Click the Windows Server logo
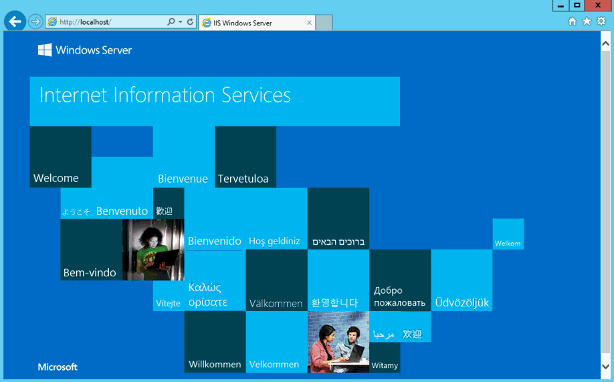614x382 pixels. click(85, 50)
